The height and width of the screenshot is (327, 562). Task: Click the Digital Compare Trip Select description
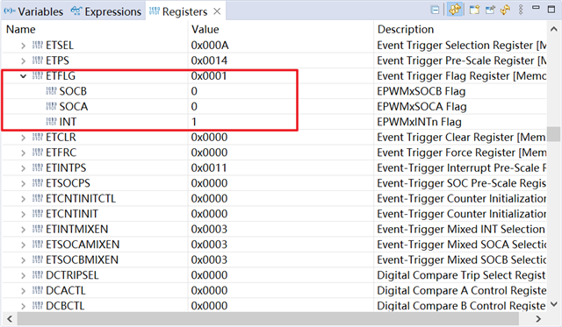click(461, 275)
